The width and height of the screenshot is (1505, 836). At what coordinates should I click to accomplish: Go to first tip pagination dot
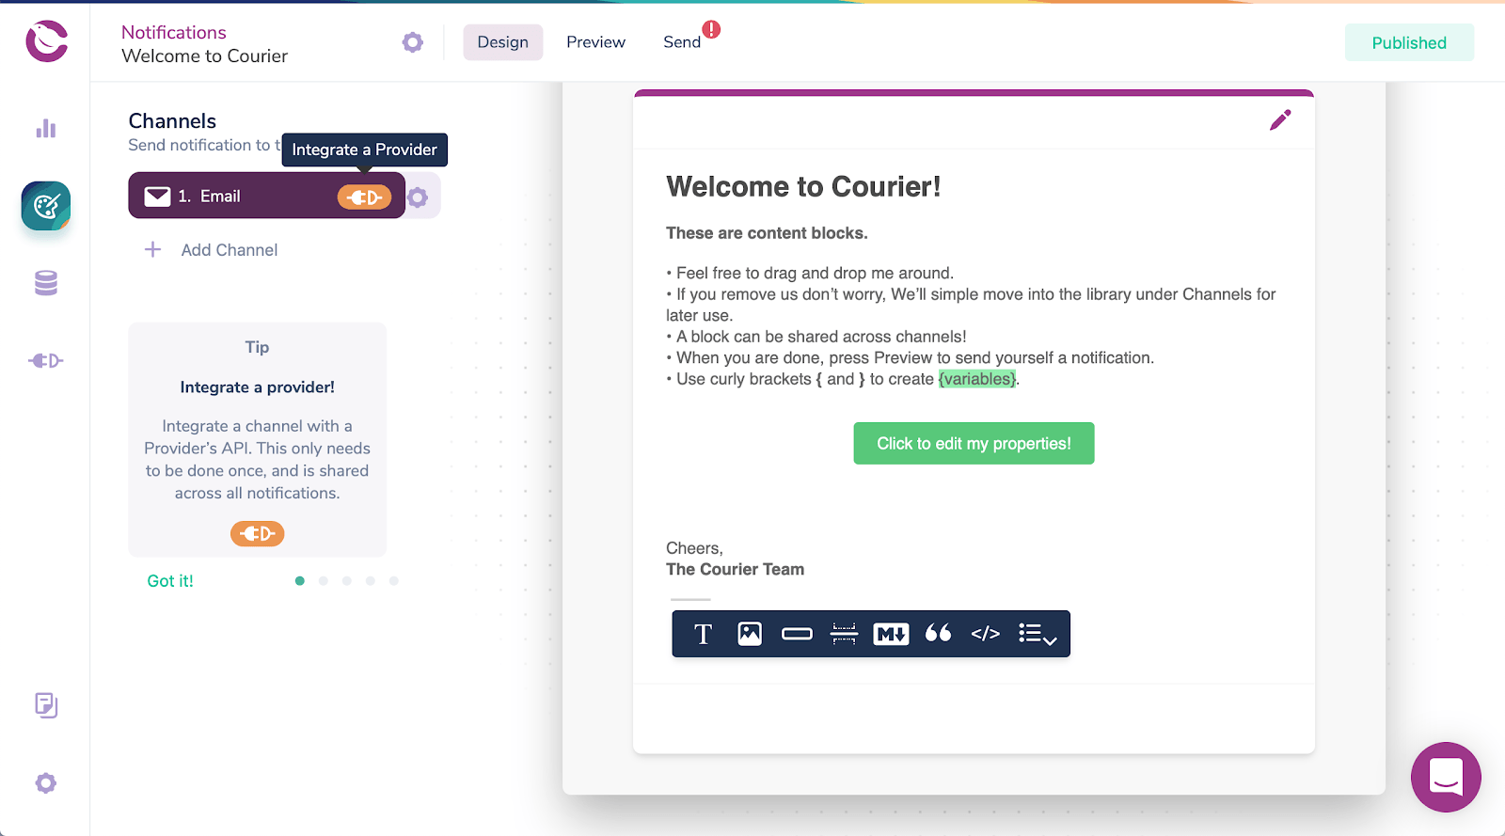tap(299, 581)
